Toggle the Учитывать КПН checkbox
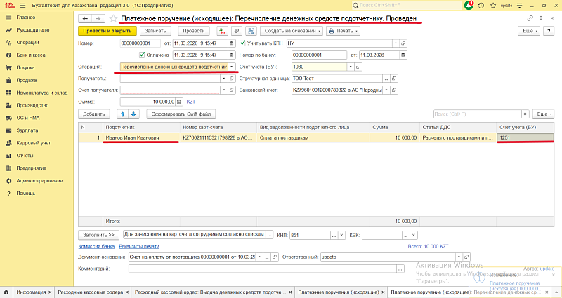This screenshot has height=298, width=562. coord(243,43)
